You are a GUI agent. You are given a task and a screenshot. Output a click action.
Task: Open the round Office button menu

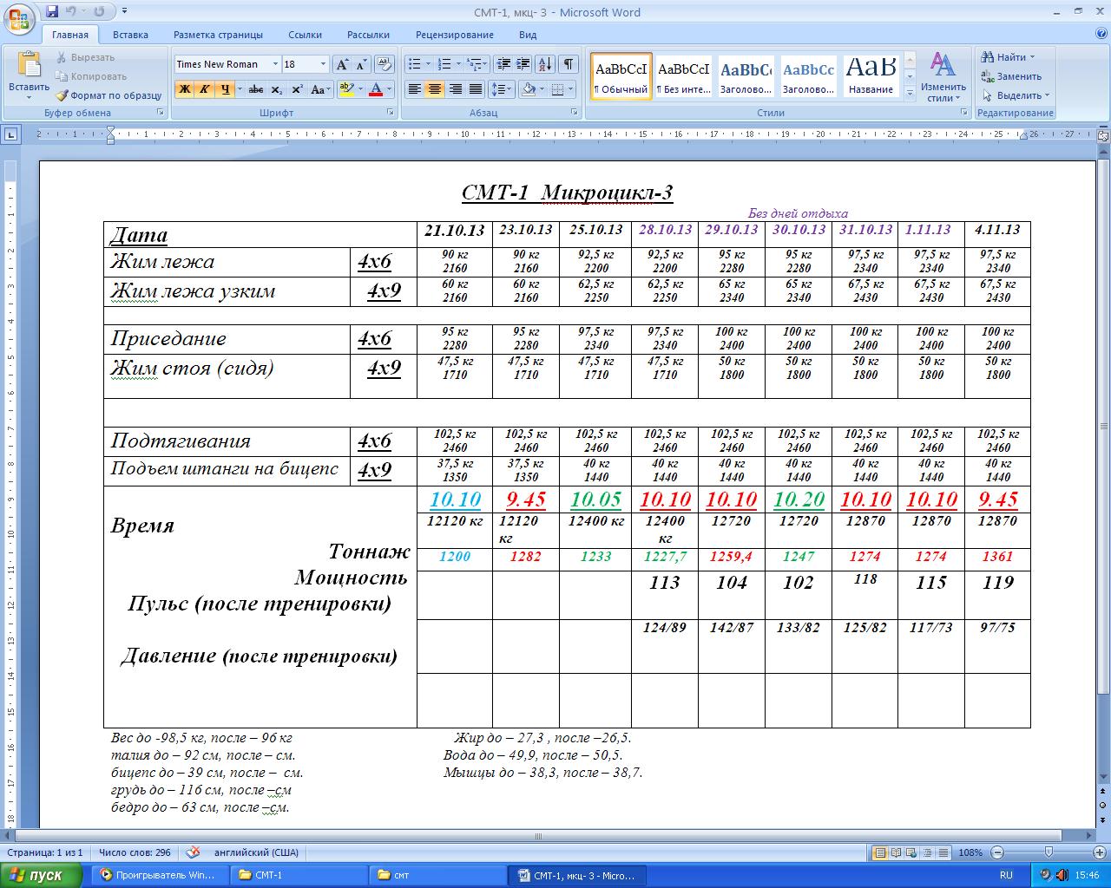[x=18, y=18]
